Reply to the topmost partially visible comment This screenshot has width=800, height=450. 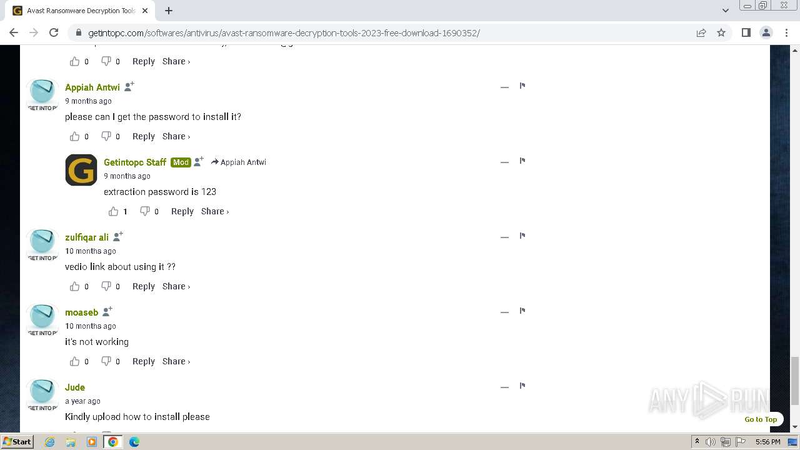[143, 61]
